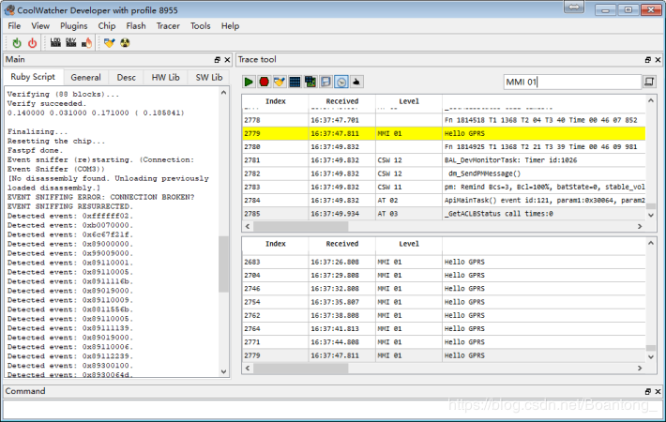Click the Ruby Script output scroll-up arrow
The height and width of the screenshot is (422, 666).
pos(224,92)
